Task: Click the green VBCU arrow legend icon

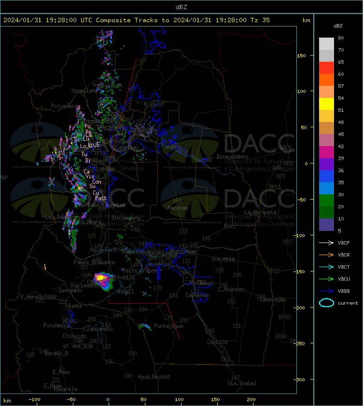Action: pyautogui.click(x=326, y=279)
